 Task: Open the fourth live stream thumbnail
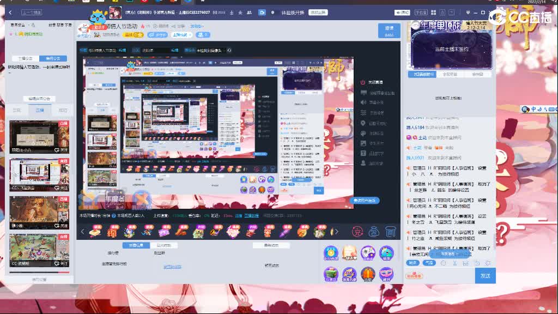coord(39,250)
